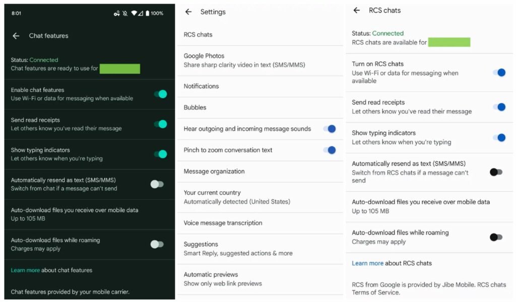Toggle Show typing indicators in RCS chats
Image resolution: width=516 pixels, height=302 pixels.
click(x=499, y=137)
